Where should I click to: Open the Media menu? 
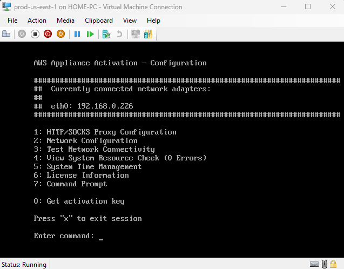pos(65,21)
